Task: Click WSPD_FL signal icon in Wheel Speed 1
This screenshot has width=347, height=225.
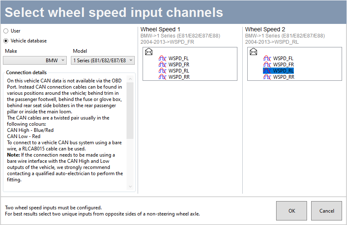Action: pos(163,59)
